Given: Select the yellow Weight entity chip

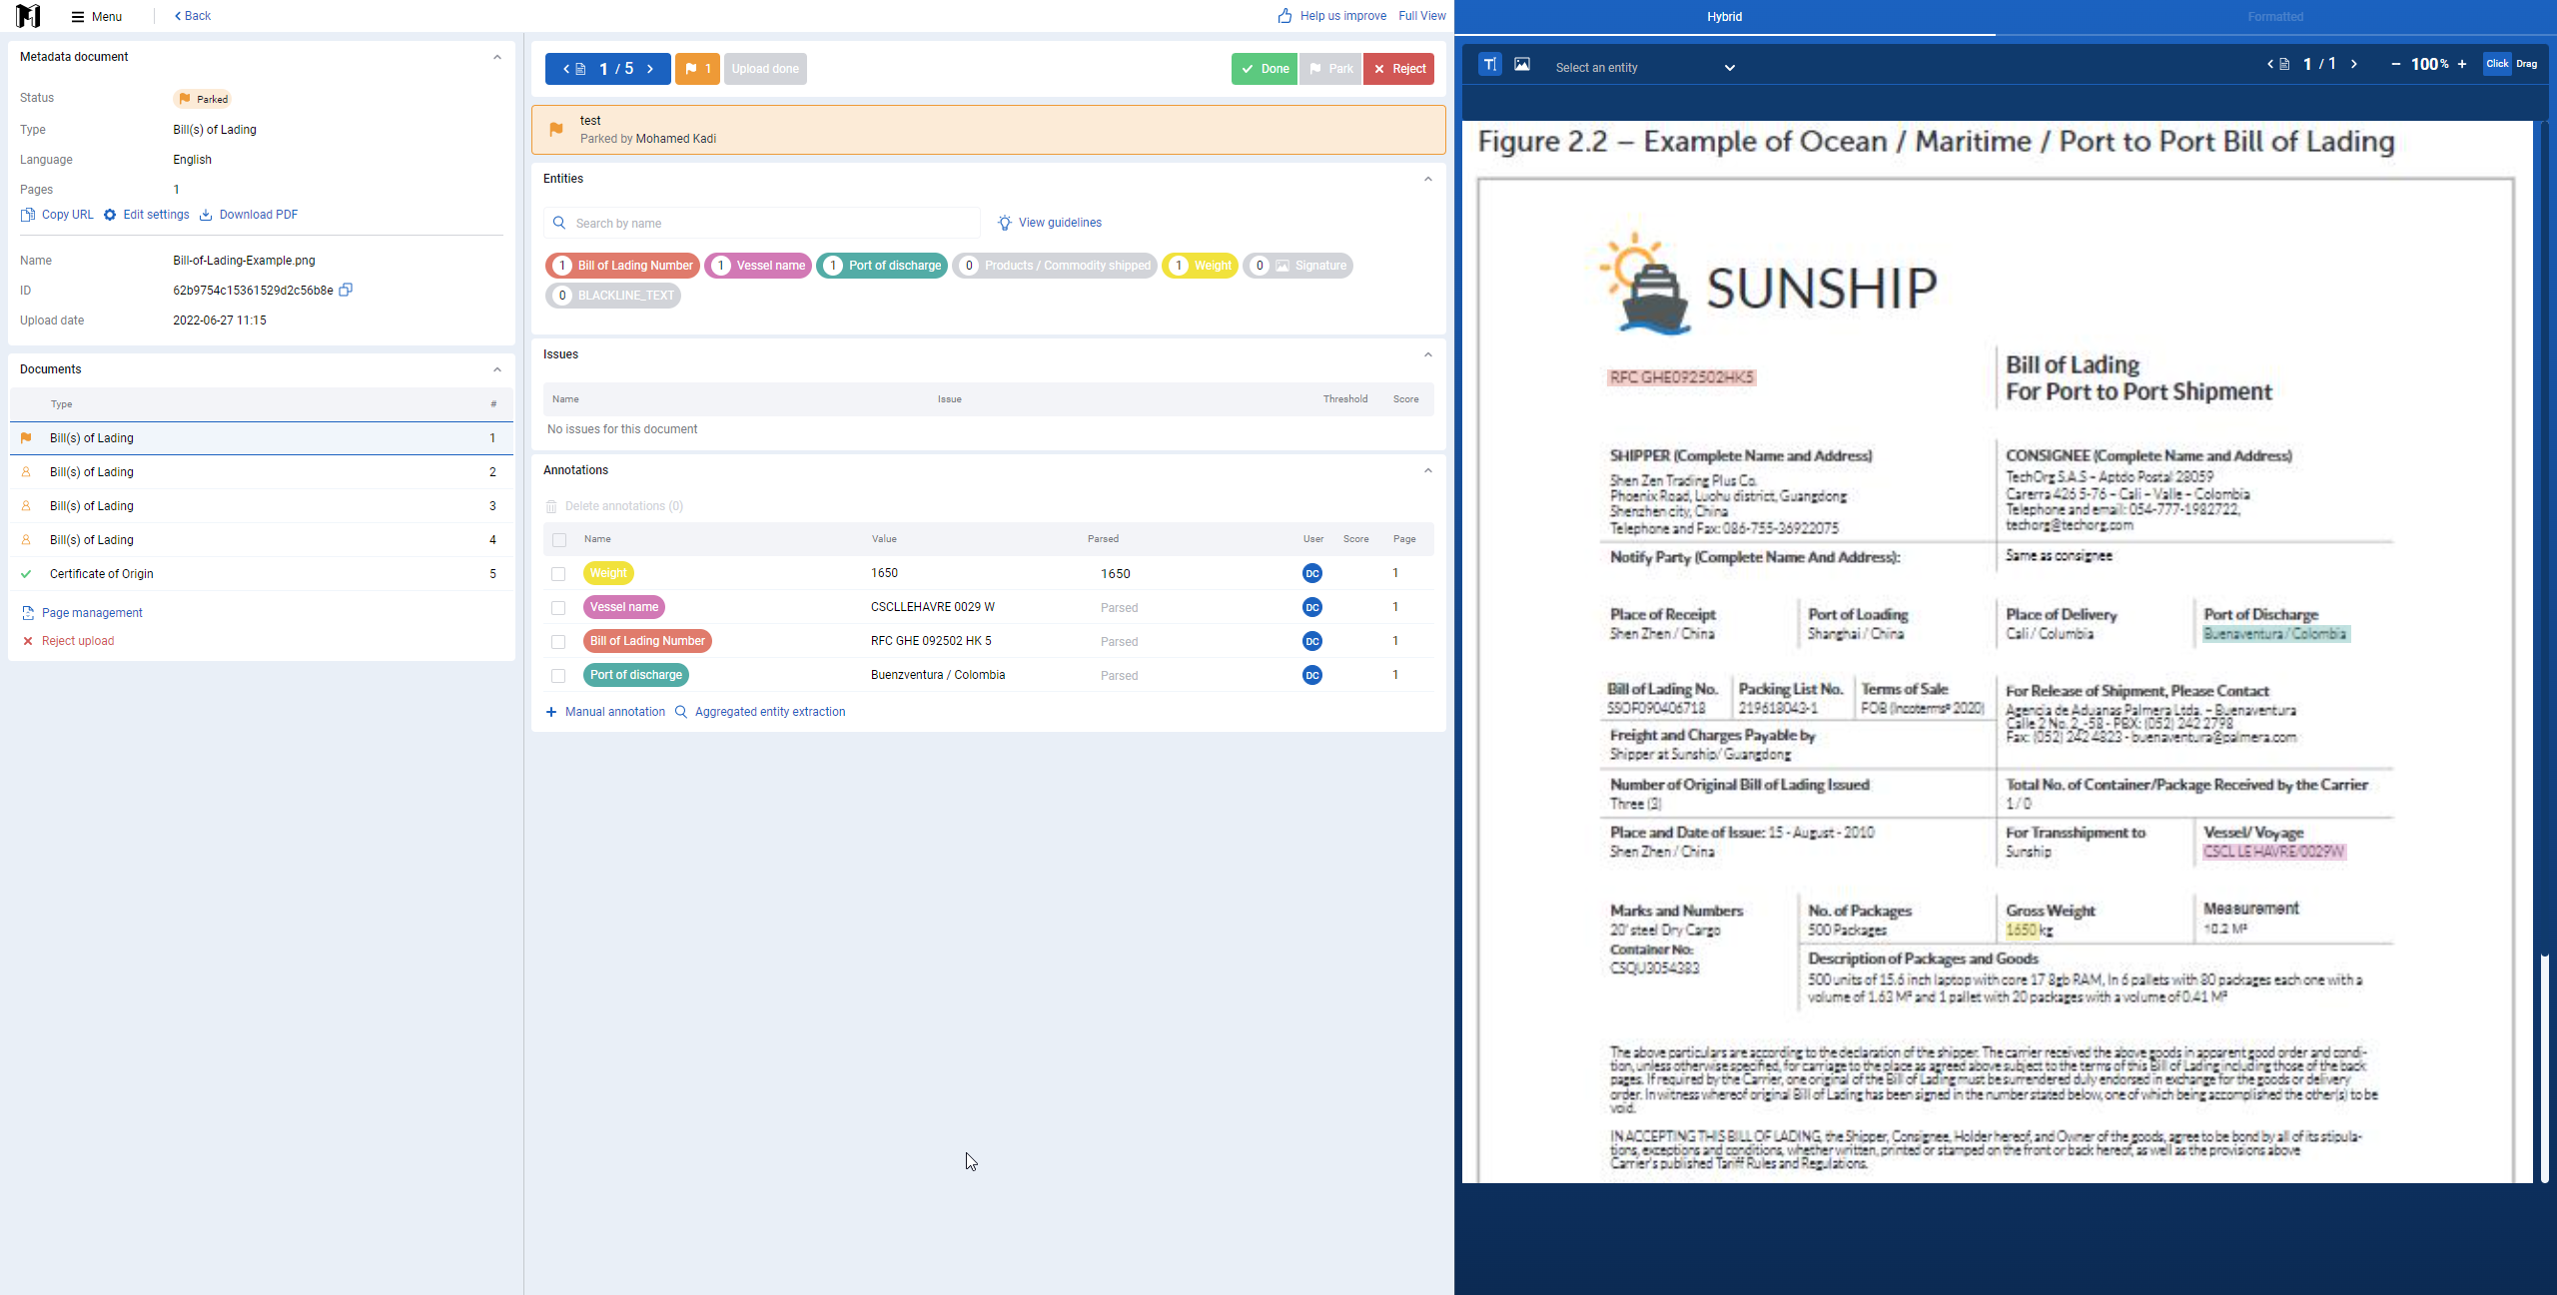Looking at the screenshot, I should pos(1200,266).
